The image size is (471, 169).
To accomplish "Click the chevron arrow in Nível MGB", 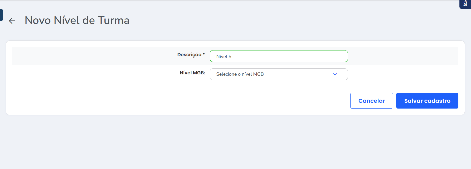I will tap(335, 74).
